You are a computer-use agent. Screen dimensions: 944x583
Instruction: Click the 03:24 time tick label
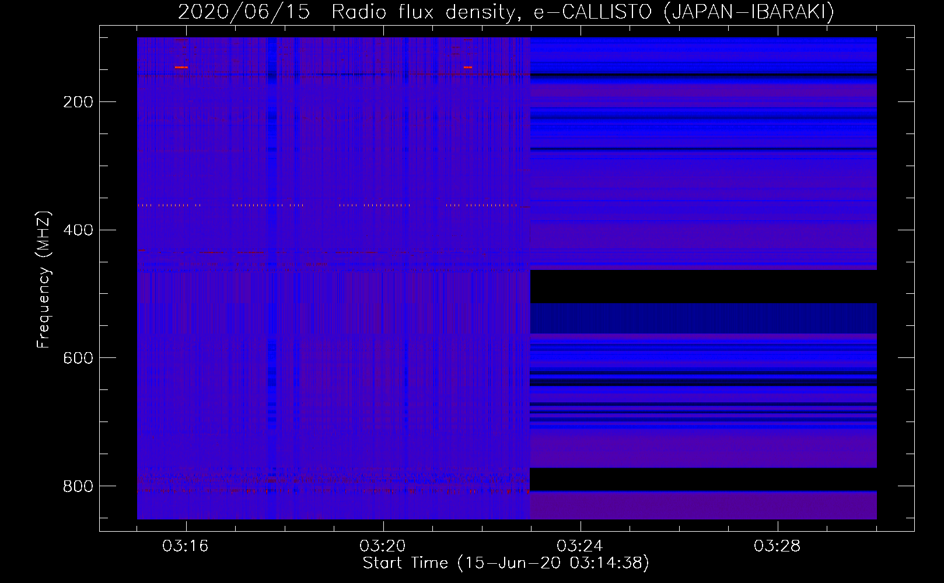point(580,546)
